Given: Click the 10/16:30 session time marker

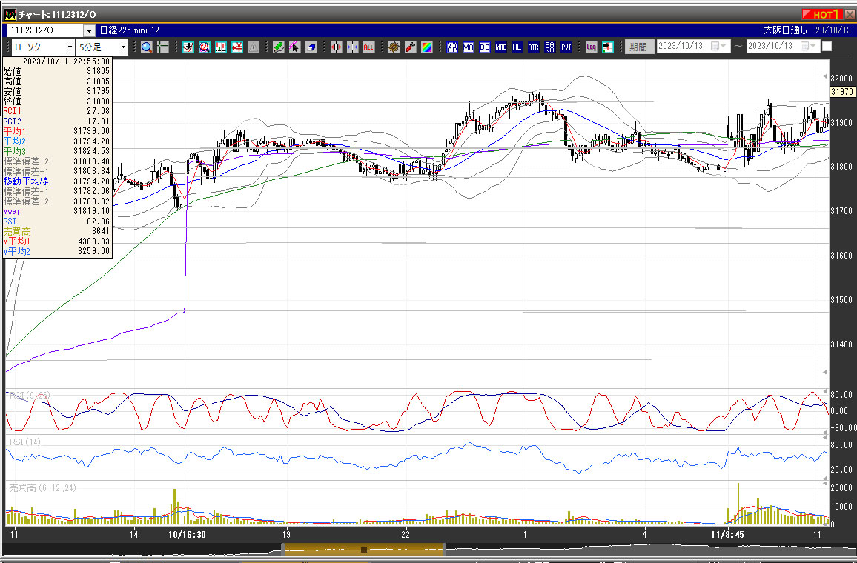Looking at the screenshot, I should [187, 534].
